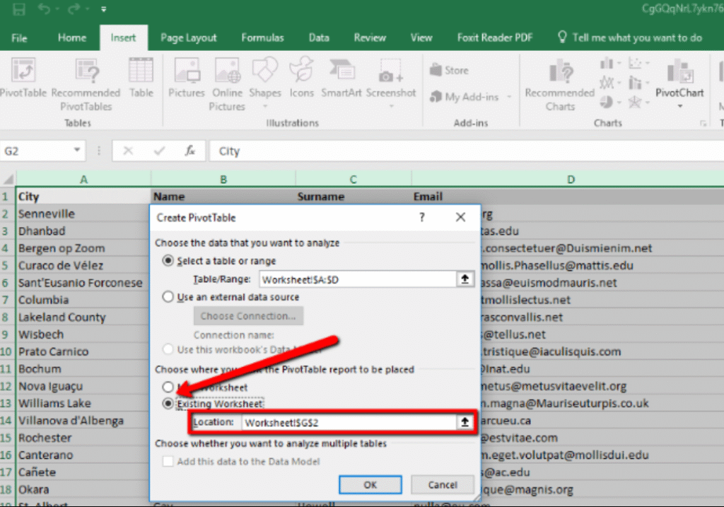Screen dimensions: 724x507
Task: Expand the PivotChart dropdown arrow
Action: coord(679,107)
